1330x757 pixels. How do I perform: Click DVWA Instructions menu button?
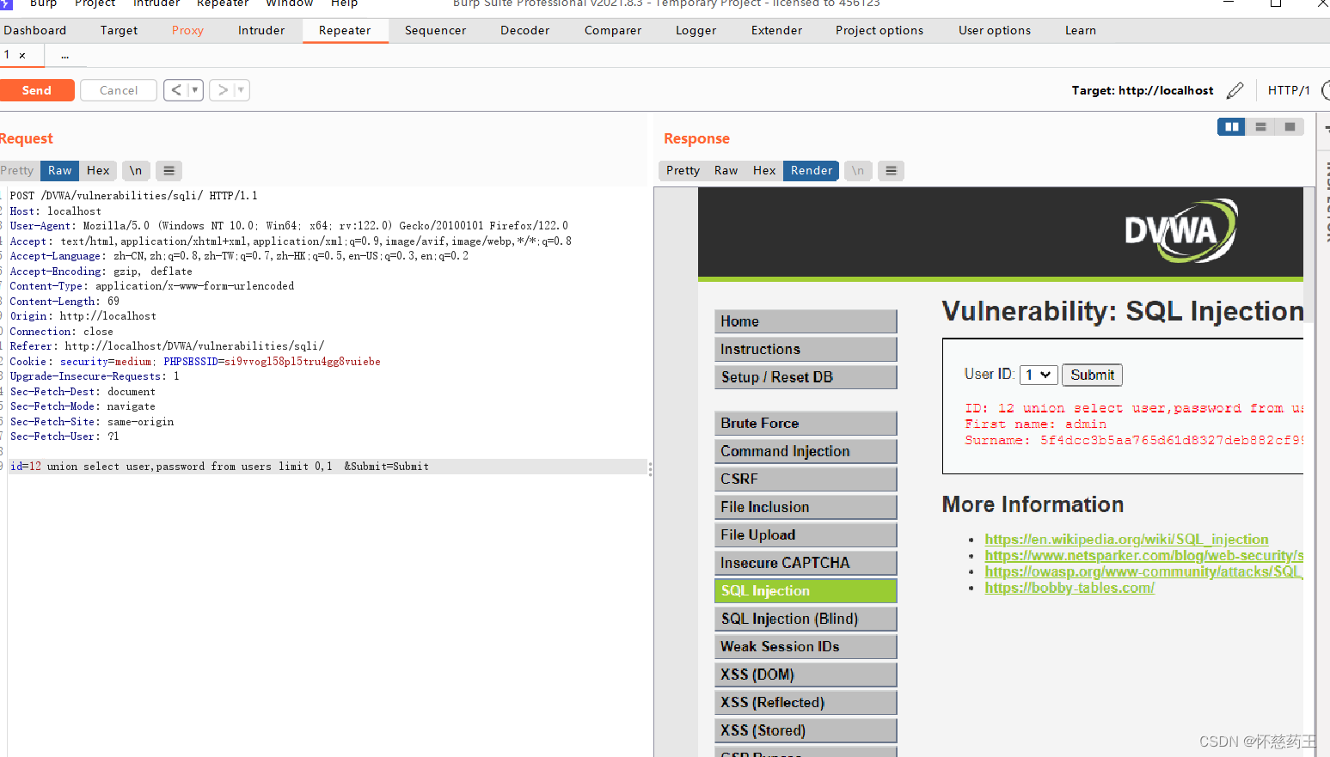point(806,349)
